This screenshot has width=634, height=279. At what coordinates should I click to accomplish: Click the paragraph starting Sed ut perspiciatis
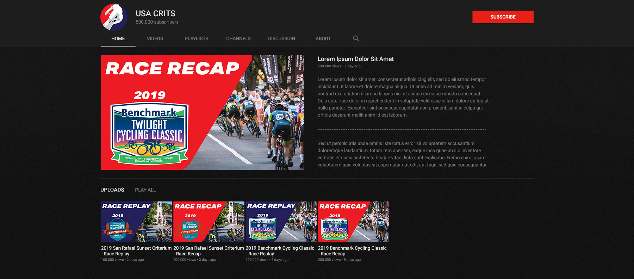click(402, 154)
